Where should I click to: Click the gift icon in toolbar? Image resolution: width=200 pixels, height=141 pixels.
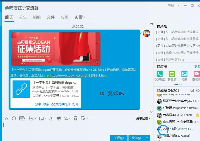tap(58, 118)
